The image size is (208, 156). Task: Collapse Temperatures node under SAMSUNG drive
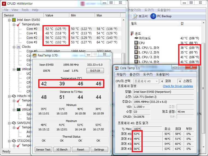(x=14, y=127)
